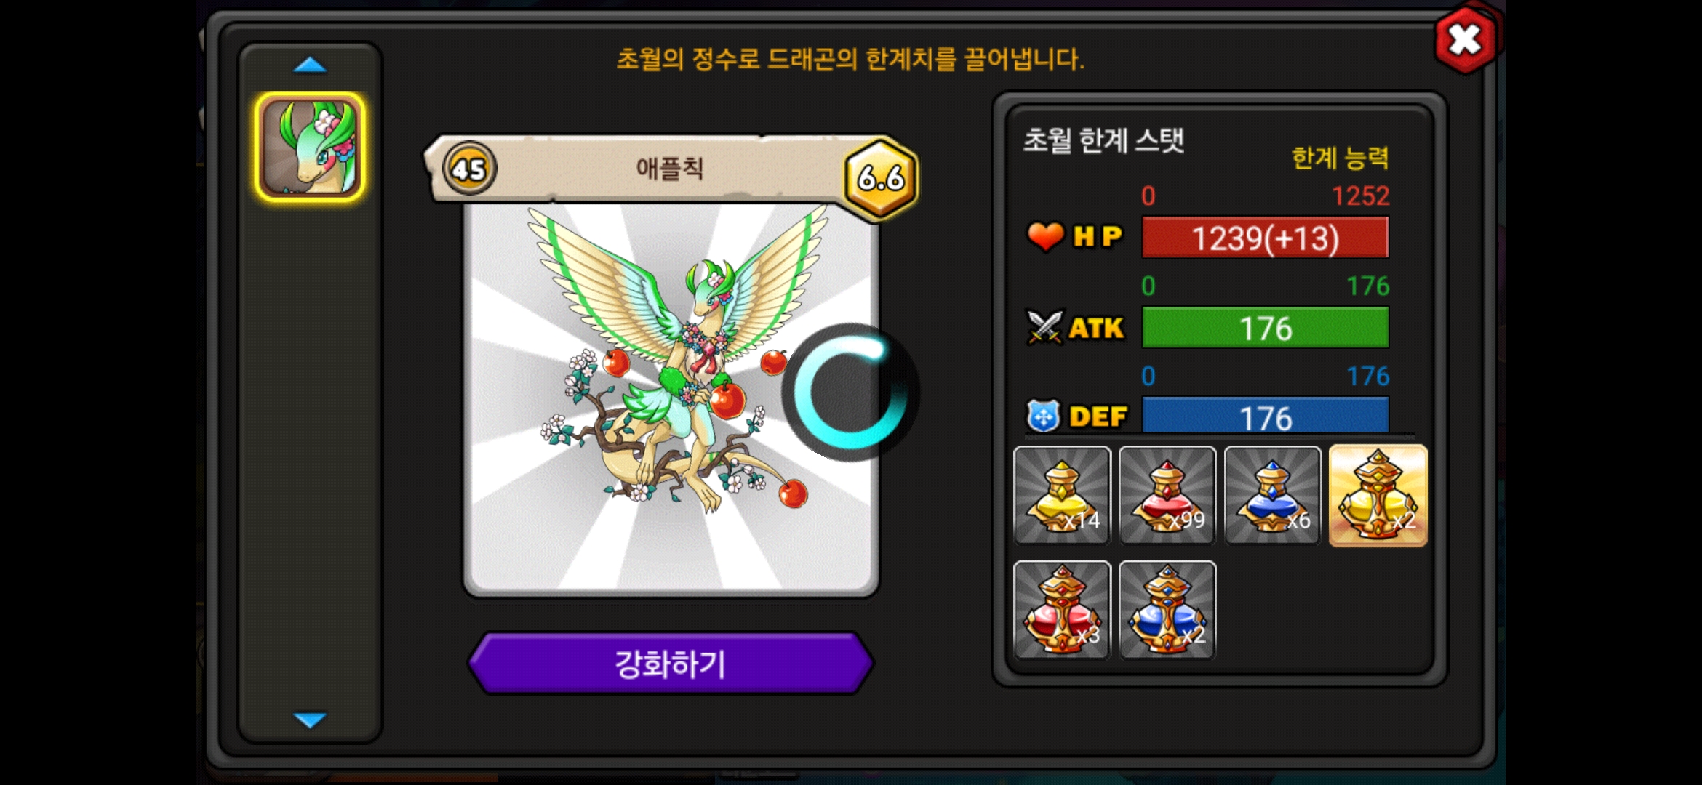1702x785 pixels.
Task: Select the large blue essence potion x2
Action: click(x=1167, y=609)
